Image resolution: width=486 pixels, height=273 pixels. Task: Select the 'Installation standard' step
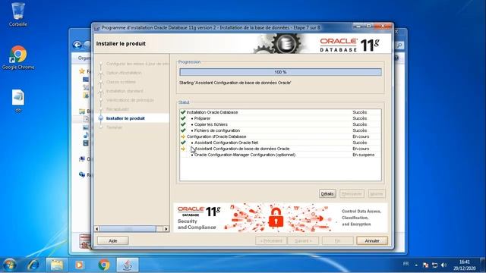click(x=125, y=91)
